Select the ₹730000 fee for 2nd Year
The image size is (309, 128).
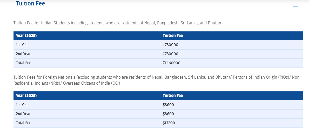tap(170, 54)
